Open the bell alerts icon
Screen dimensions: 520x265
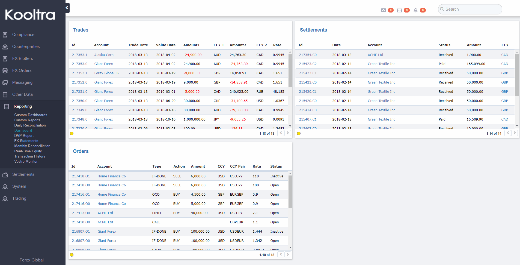[x=415, y=10]
